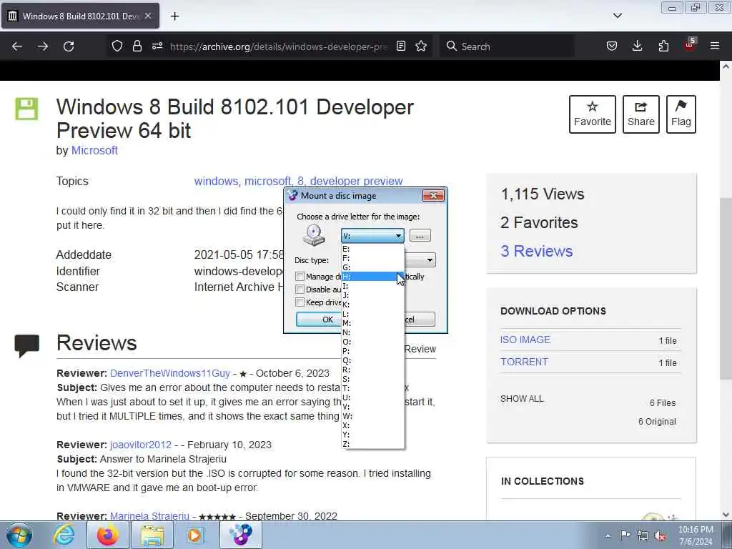Image resolution: width=732 pixels, height=549 pixels.
Task: Select drive letter E: from list
Action: click(372, 249)
